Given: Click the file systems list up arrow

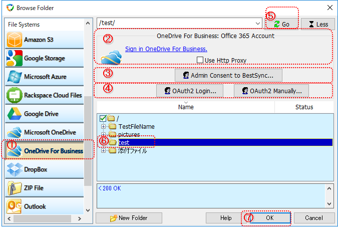Looking at the screenshot, I should [x=88, y=23].
